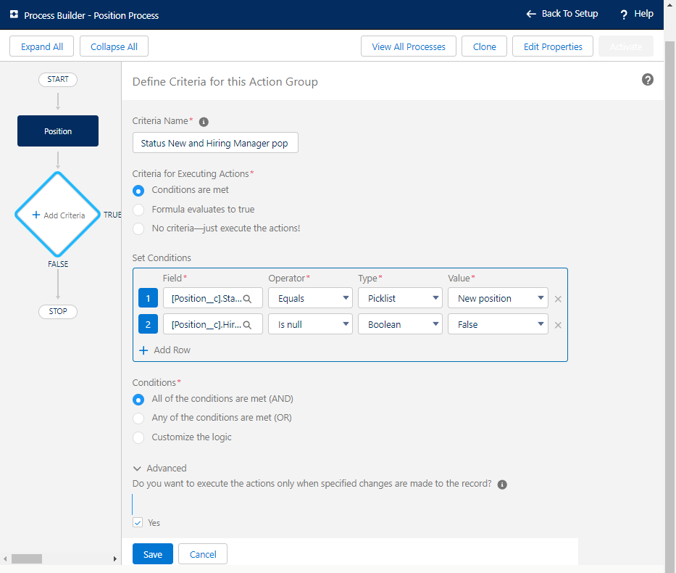Click 'Define Criteria for this Action Group' title
676x573 pixels.
[225, 81]
